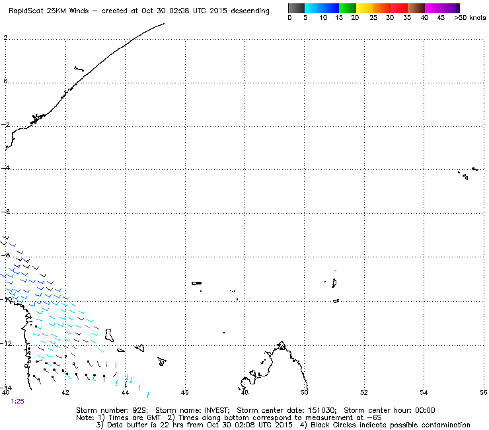Click the longitude axis label 52
This screenshot has height=430, width=489.
point(364,392)
